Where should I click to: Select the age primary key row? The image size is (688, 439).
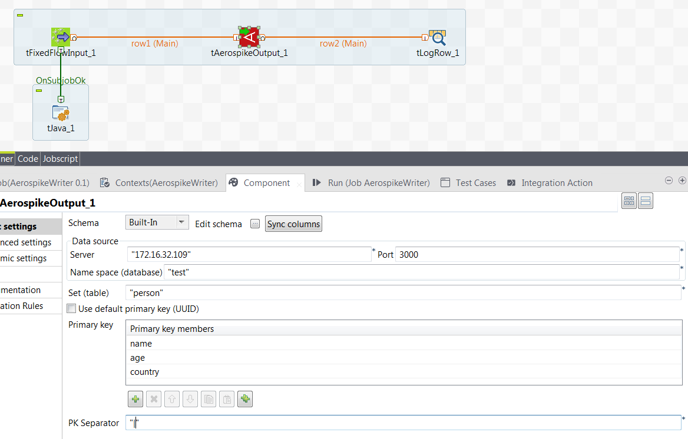[403, 357]
